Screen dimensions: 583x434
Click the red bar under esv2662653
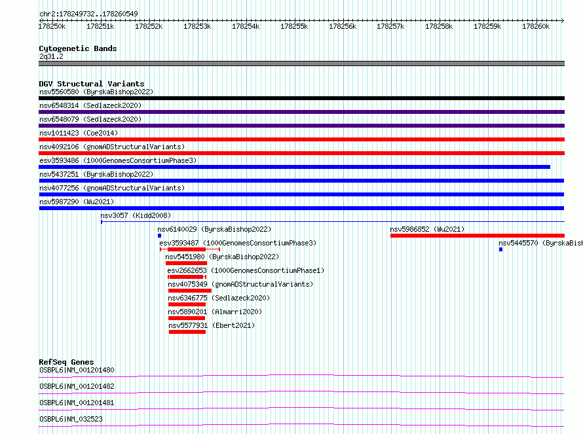[x=187, y=277]
